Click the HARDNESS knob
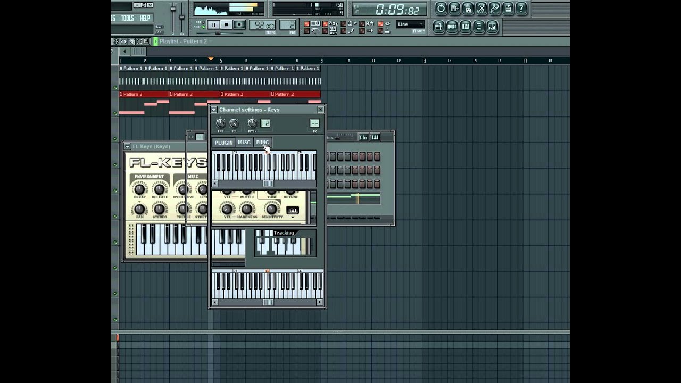The image size is (681, 383). (247, 209)
